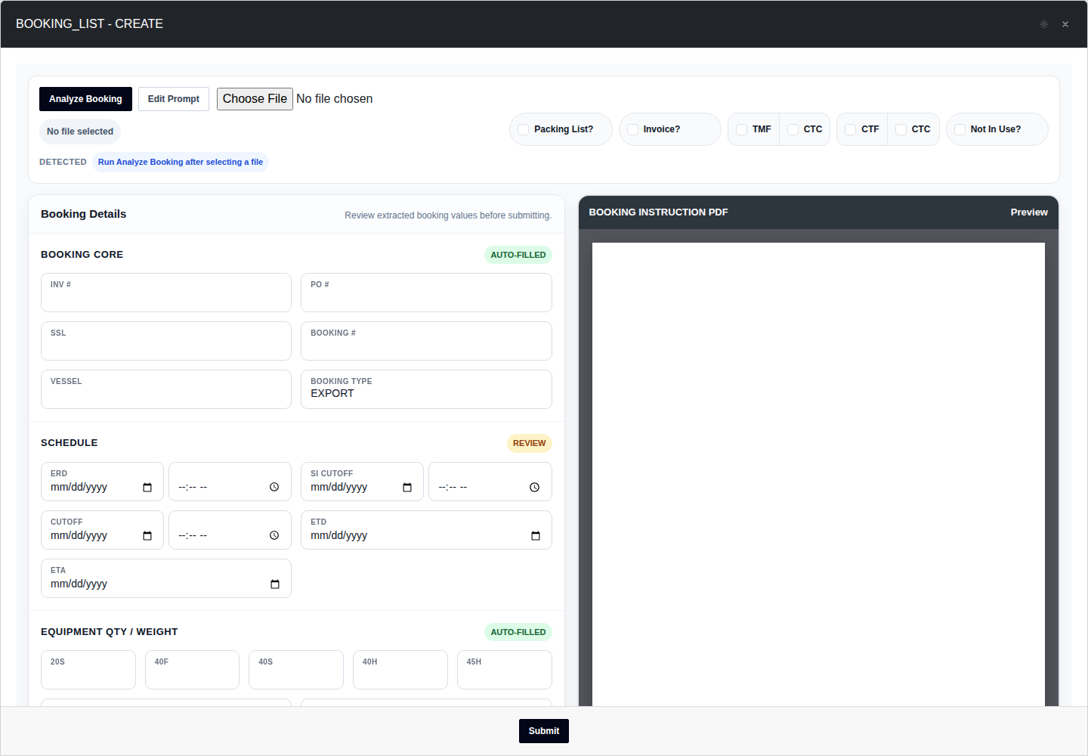
Task: Open the CUTOFF date calendar picker icon
Action: pyautogui.click(x=147, y=535)
